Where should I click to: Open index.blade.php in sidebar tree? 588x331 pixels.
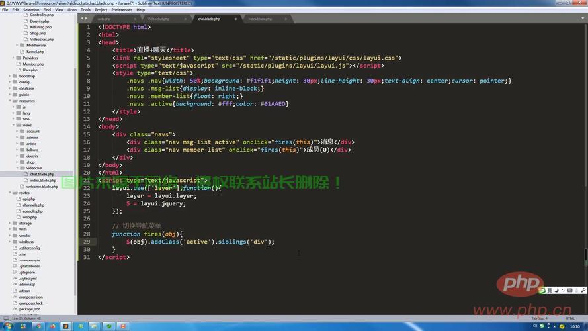[43, 181]
